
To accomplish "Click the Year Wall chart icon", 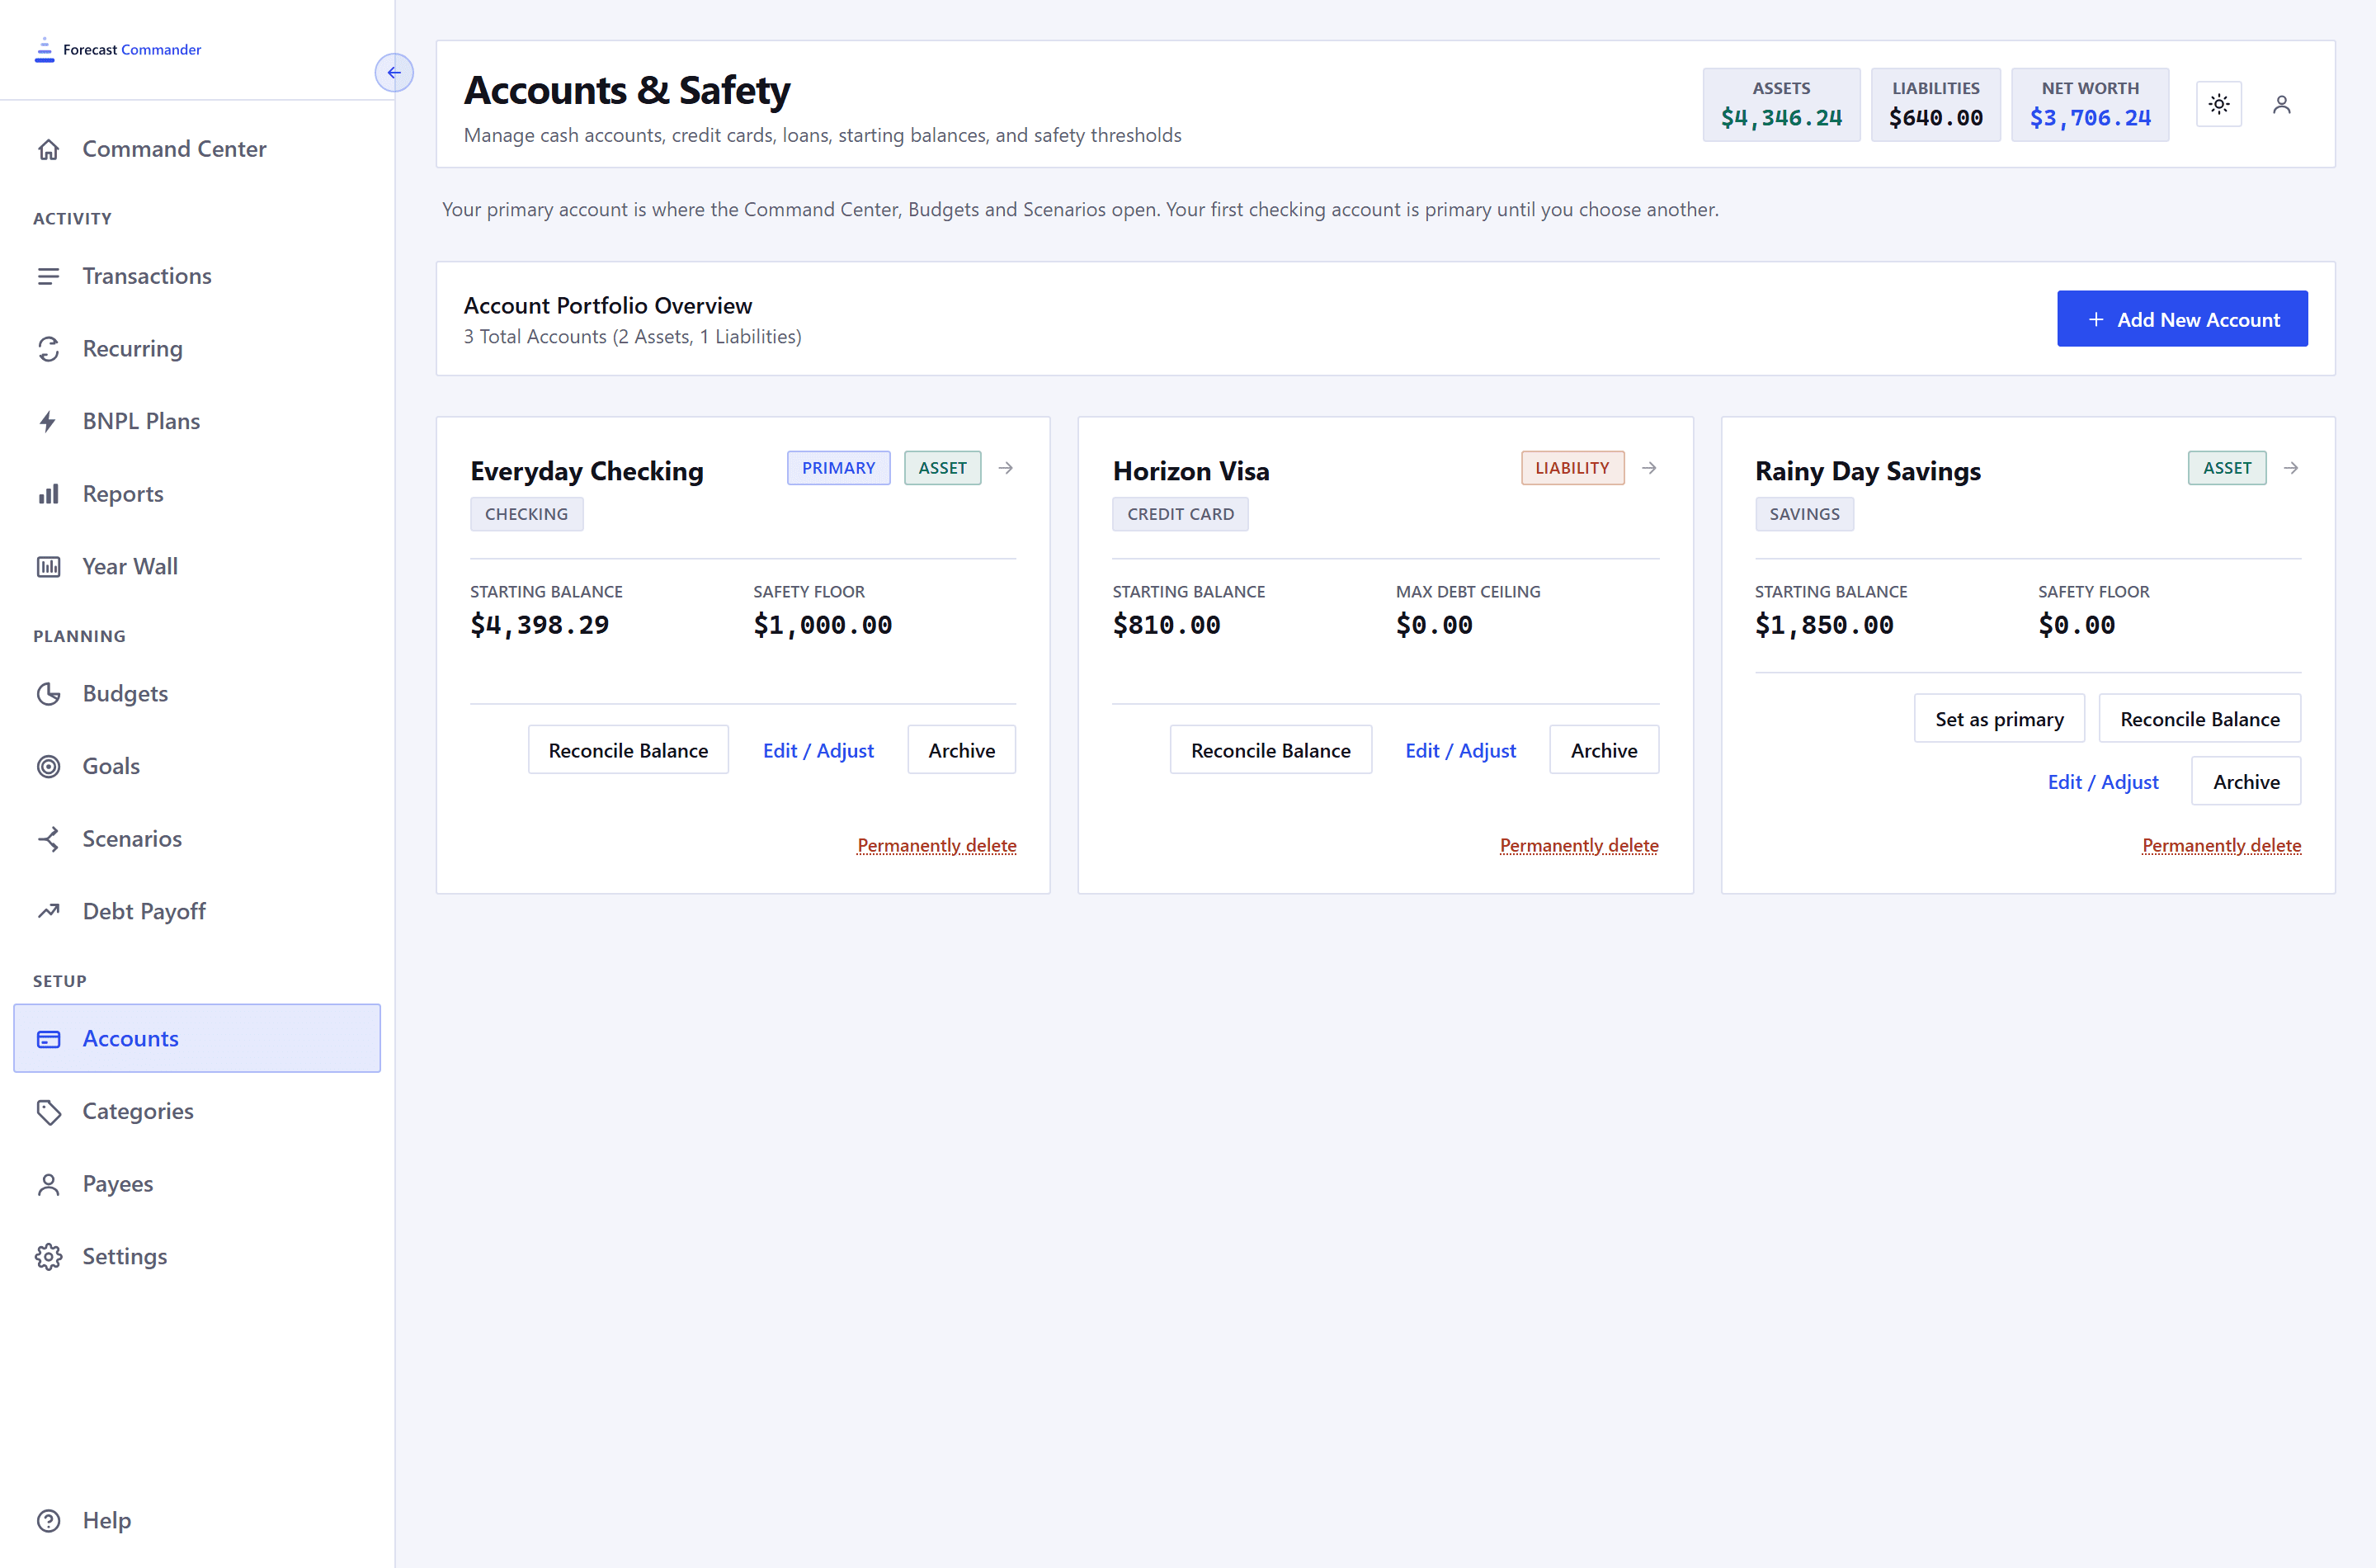I will [x=48, y=567].
